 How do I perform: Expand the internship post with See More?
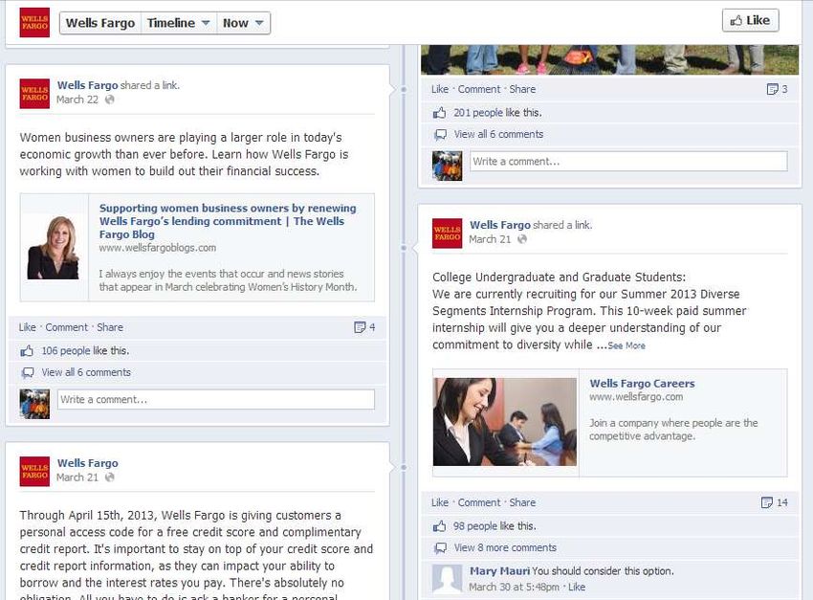[x=626, y=345]
